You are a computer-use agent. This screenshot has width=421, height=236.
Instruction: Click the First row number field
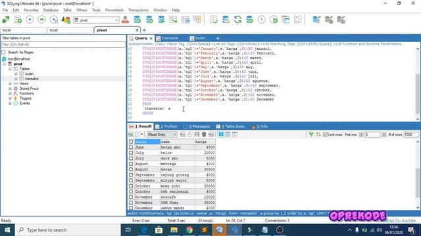pyautogui.click(x=372, y=134)
